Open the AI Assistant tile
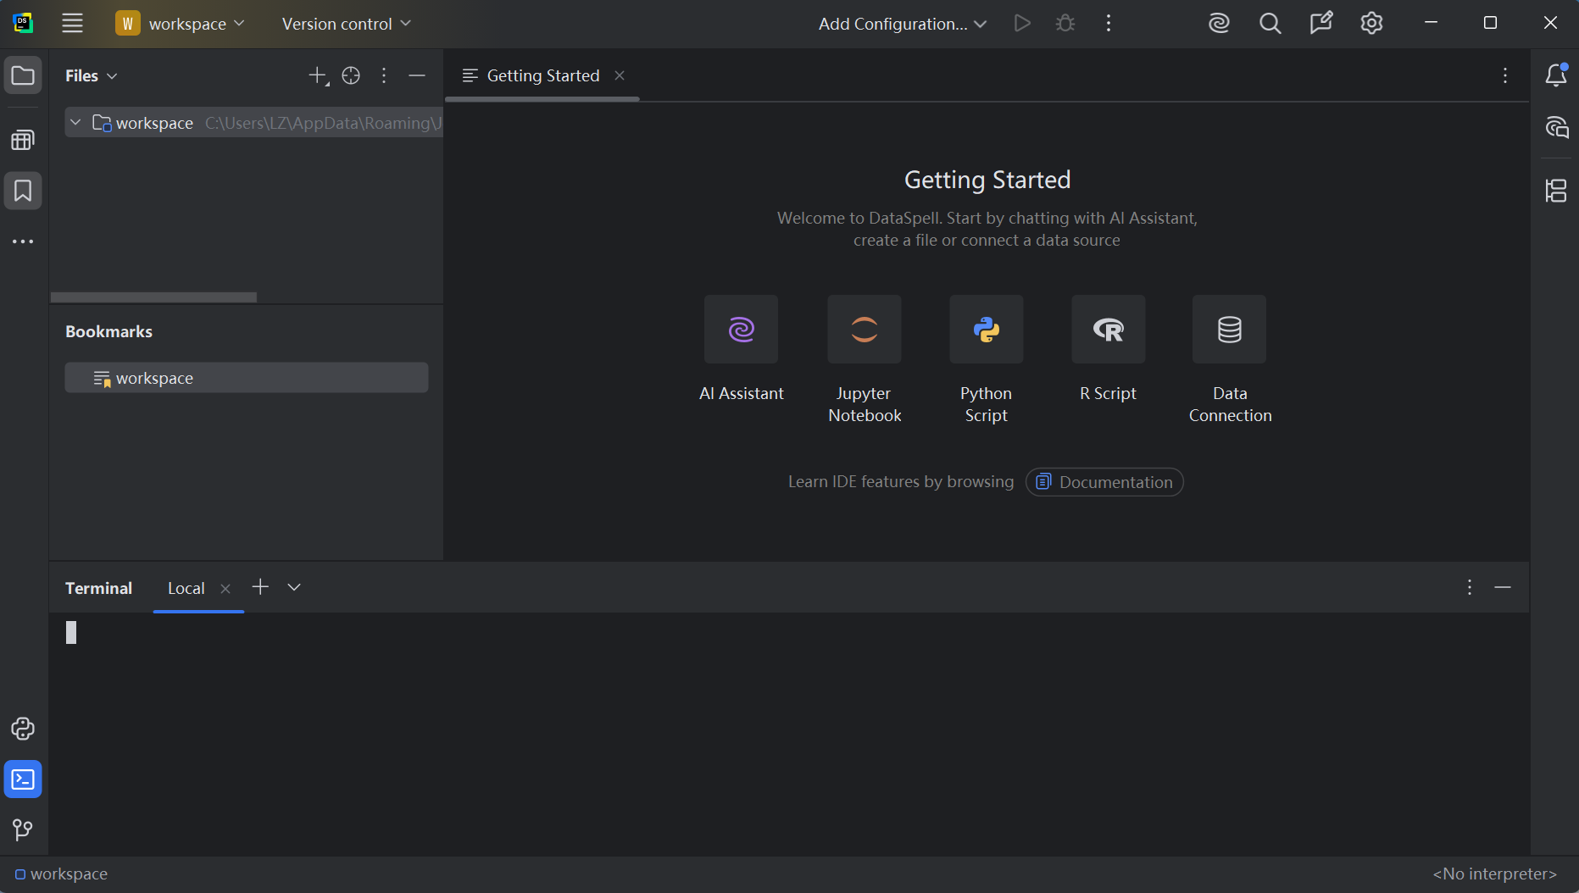 click(x=741, y=330)
